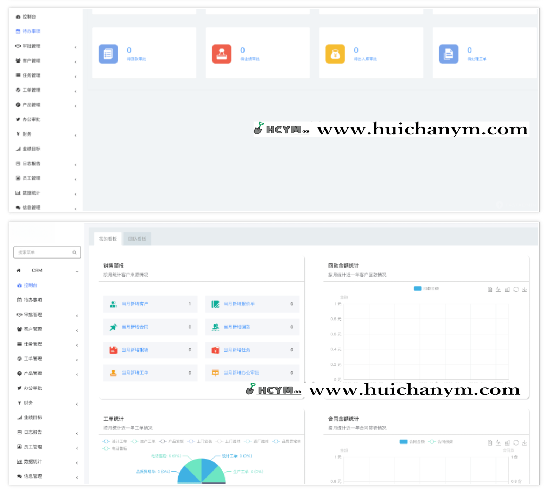The height and width of the screenshot is (493, 552).
Task: Click the 工单统计 pie chart
Action: [201, 471]
